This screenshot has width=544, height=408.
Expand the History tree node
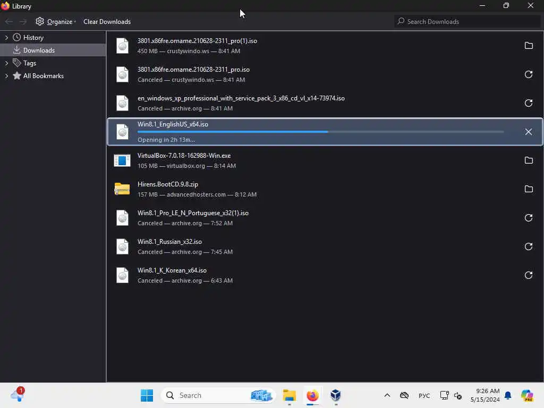pyautogui.click(x=6, y=38)
